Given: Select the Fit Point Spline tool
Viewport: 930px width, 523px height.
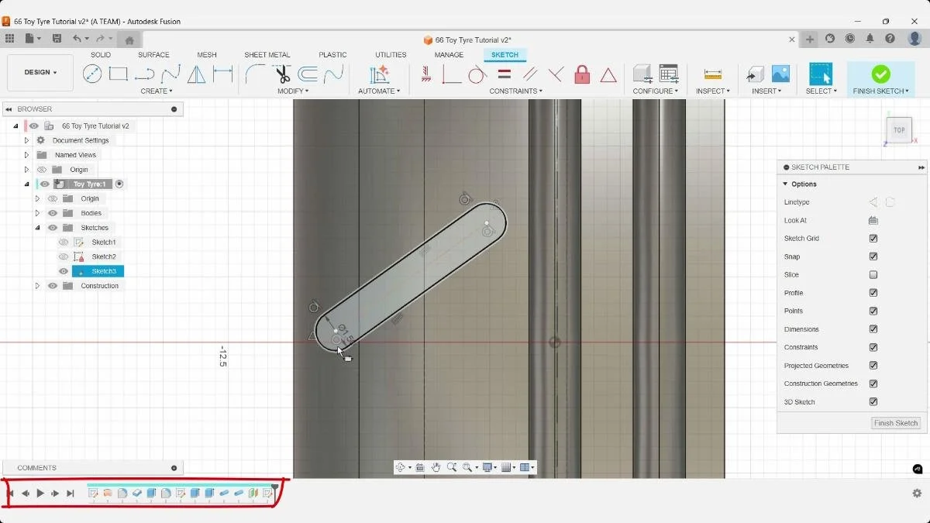Looking at the screenshot, I should (x=170, y=74).
